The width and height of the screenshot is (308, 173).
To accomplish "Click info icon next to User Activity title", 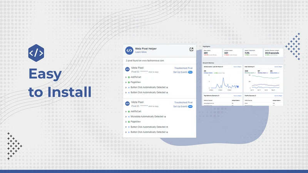I will pos(254,67).
